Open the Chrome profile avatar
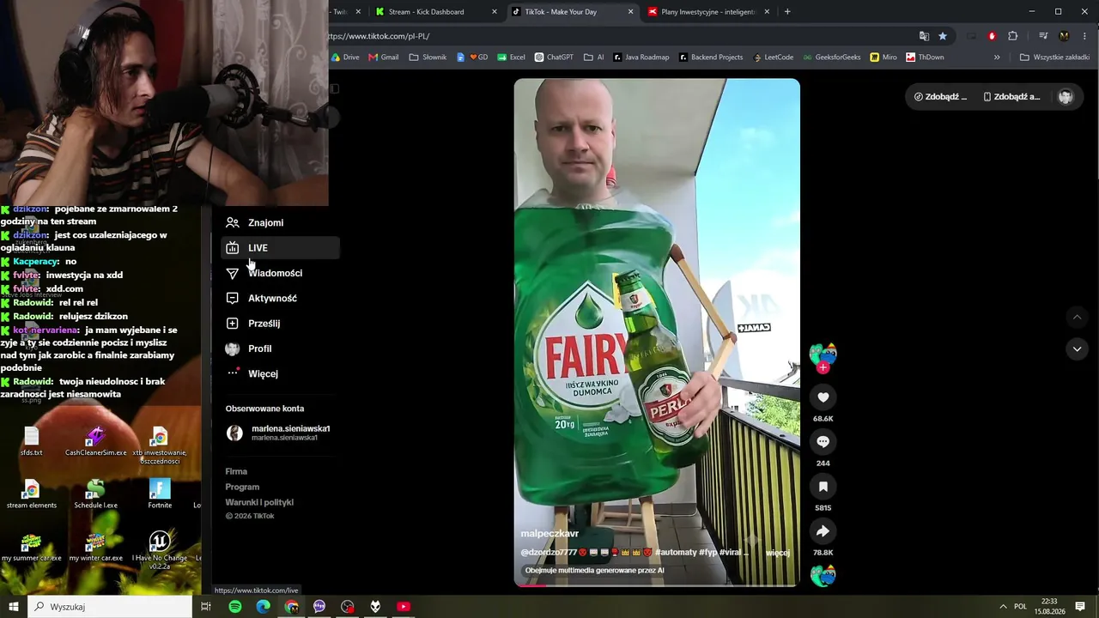 click(x=1065, y=36)
